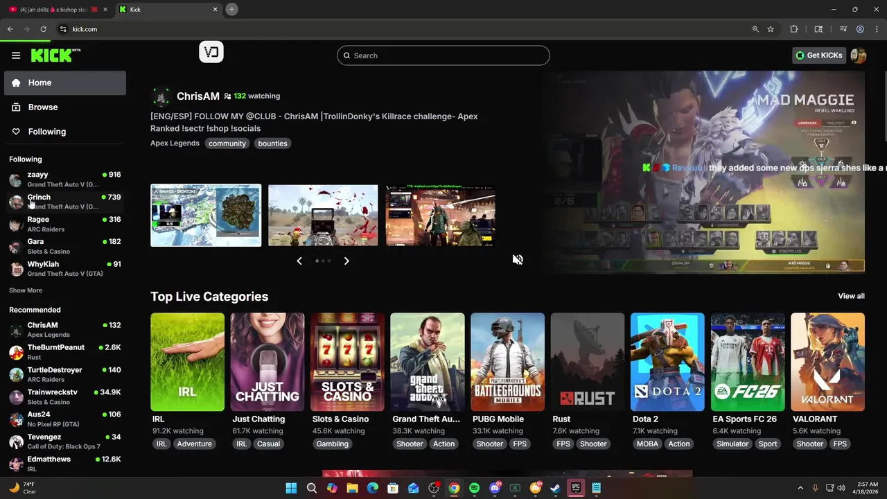
Task: Open Steam from the taskbar
Action: pos(555,488)
